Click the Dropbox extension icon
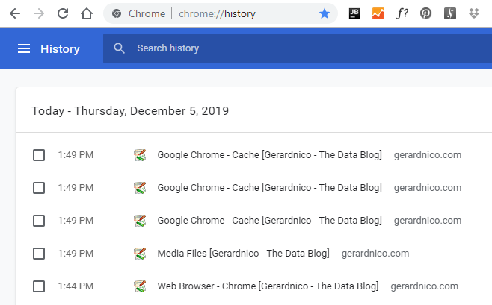Screen dimensions: 492x305 click(473, 13)
